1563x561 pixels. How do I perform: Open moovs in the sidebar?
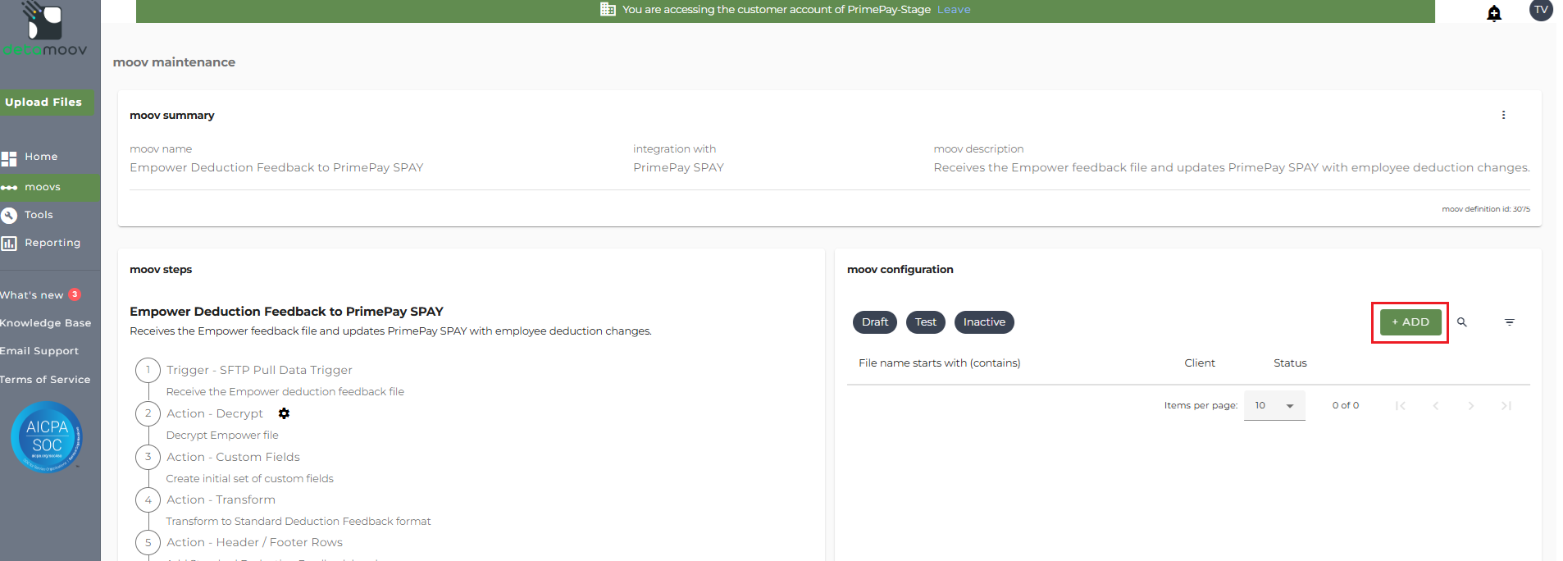(x=43, y=187)
